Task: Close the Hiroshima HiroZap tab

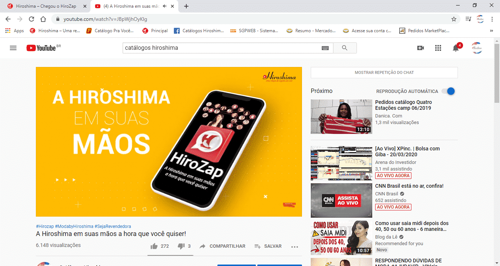Action: [85, 6]
